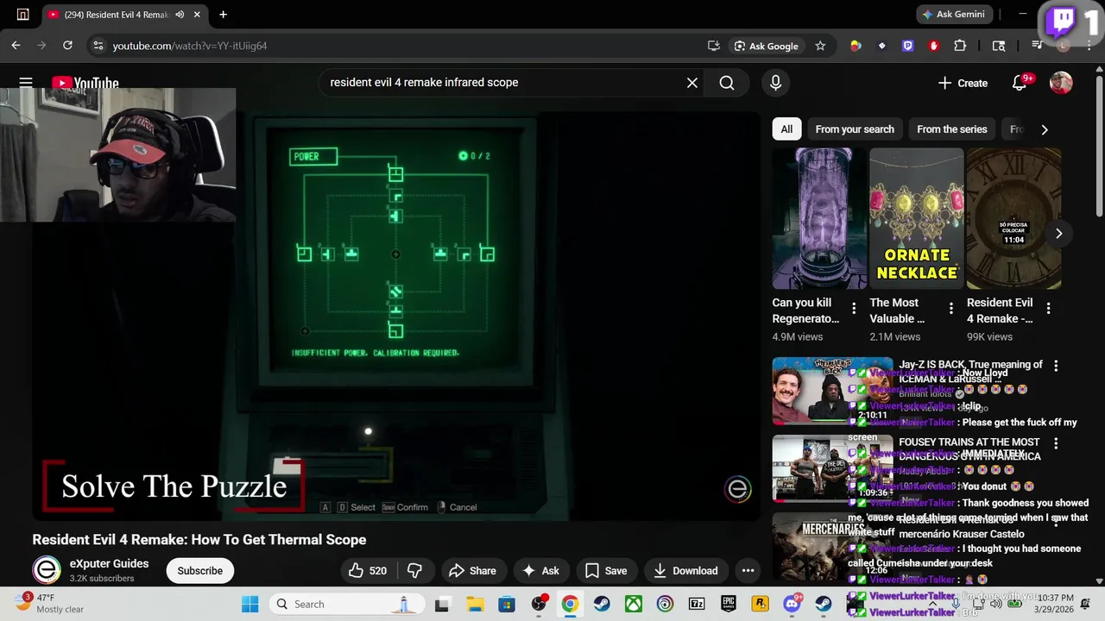The height and width of the screenshot is (621, 1105).
Task: Open options for FOUSEY TRAINS video
Action: point(1055,443)
